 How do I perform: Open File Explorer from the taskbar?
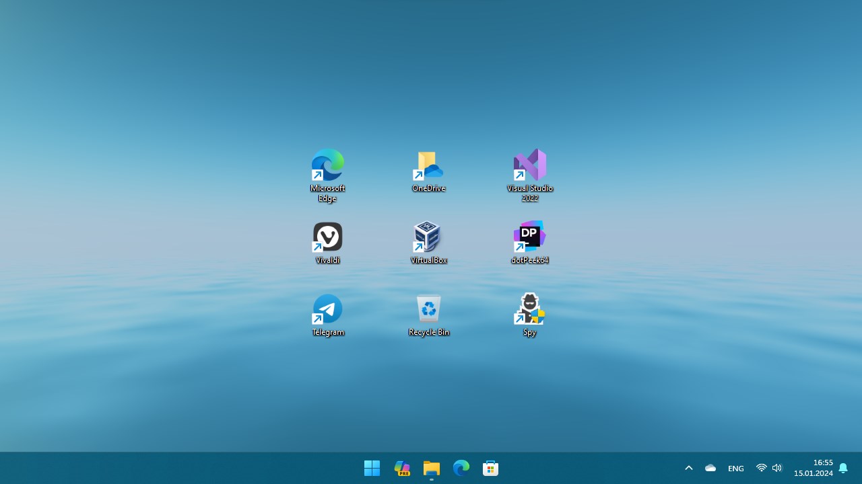point(432,468)
